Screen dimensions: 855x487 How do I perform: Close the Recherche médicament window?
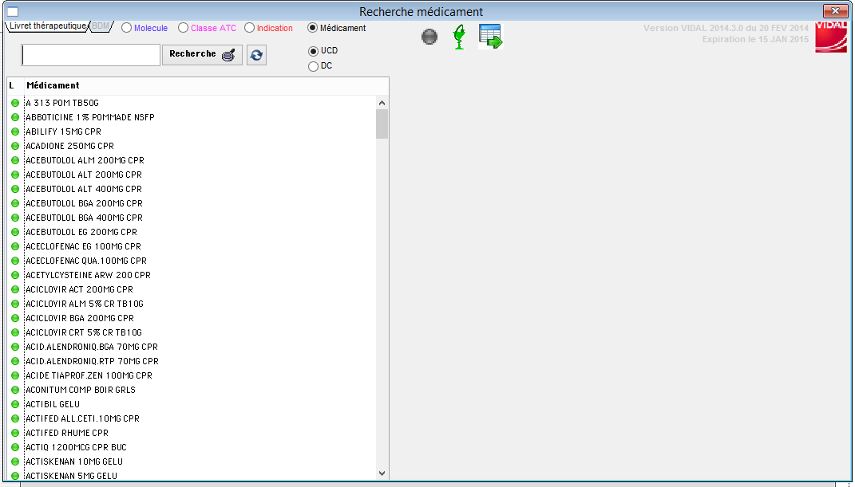pos(835,11)
